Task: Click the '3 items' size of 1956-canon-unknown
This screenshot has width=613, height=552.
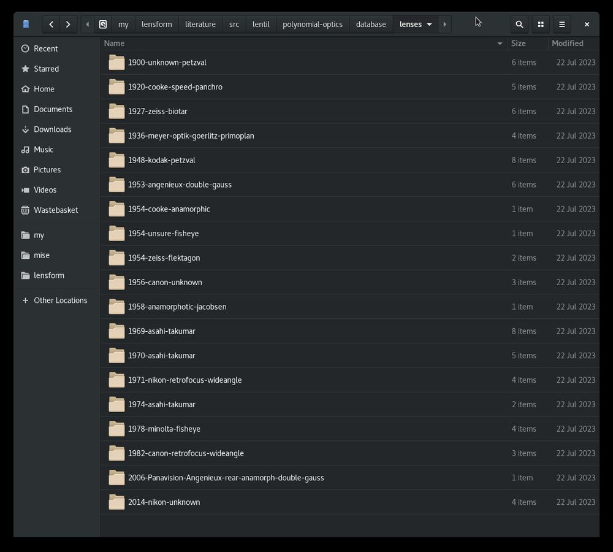Action: pyautogui.click(x=524, y=283)
